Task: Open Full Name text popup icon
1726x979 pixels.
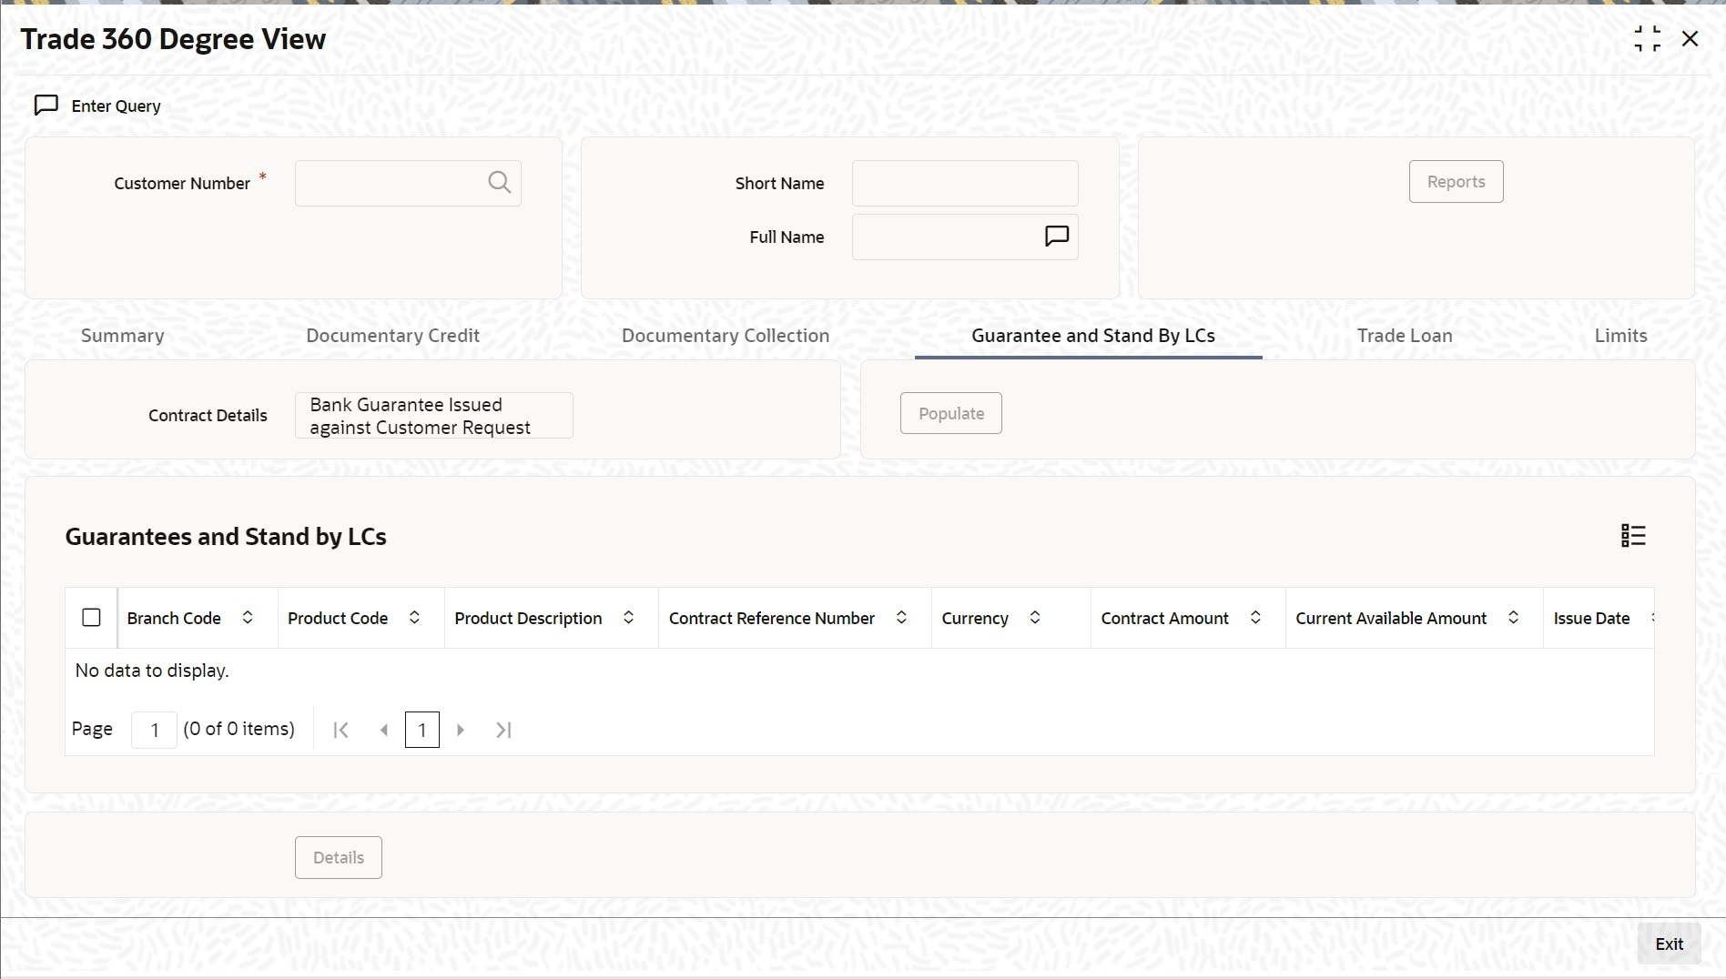Action: (x=1056, y=237)
